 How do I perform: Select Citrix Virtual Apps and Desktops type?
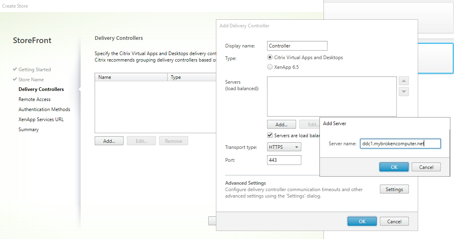[x=270, y=58]
